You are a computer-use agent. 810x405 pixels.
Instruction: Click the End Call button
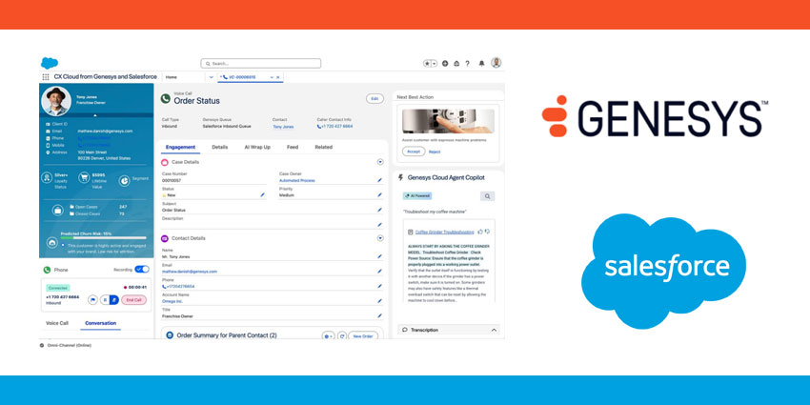(x=133, y=299)
